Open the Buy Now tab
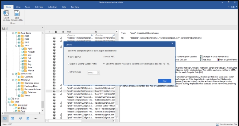 point(75,7)
